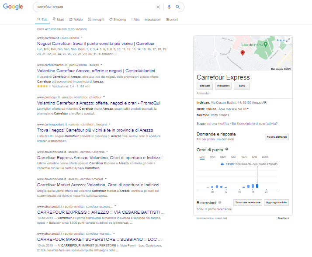Switch to the Immagini tab

click(96, 19)
